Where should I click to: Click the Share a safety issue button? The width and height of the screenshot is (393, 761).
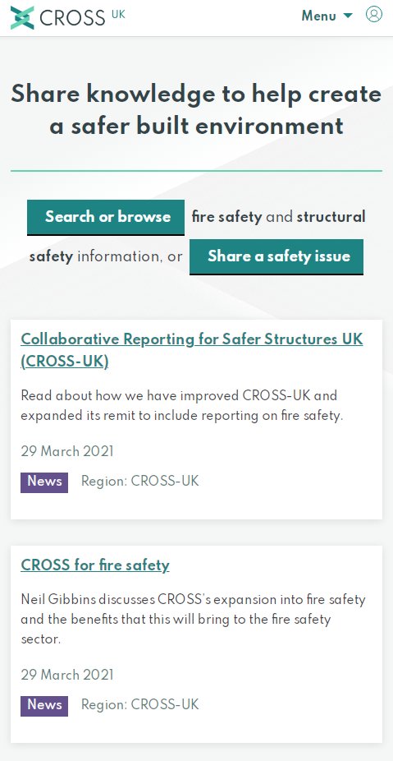pyautogui.click(x=276, y=256)
